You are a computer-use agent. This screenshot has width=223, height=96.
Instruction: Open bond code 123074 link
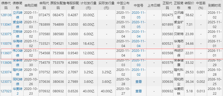coord(6,72)
